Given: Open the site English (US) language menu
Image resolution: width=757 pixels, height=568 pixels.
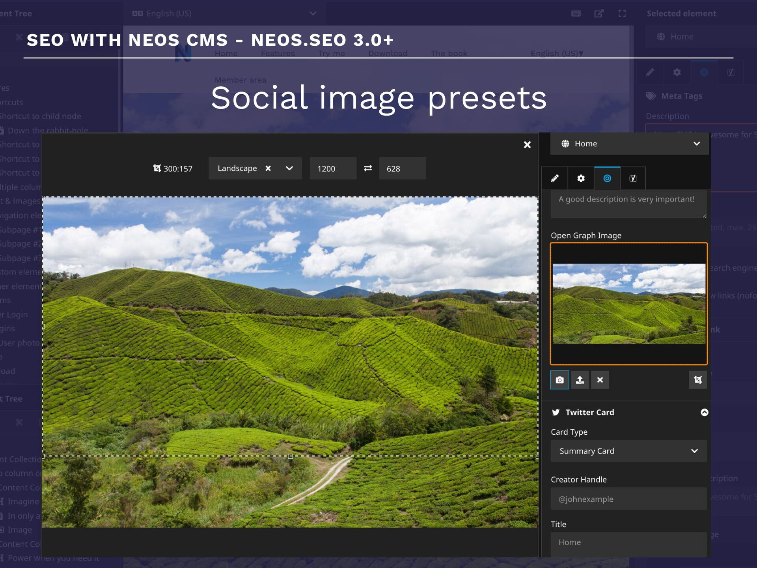Looking at the screenshot, I should (557, 53).
